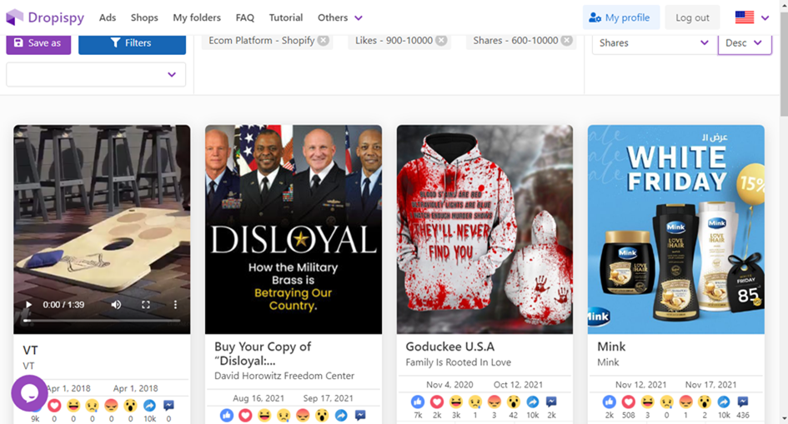Open My folders
Screen dimensions: 788x424
coord(197,17)
